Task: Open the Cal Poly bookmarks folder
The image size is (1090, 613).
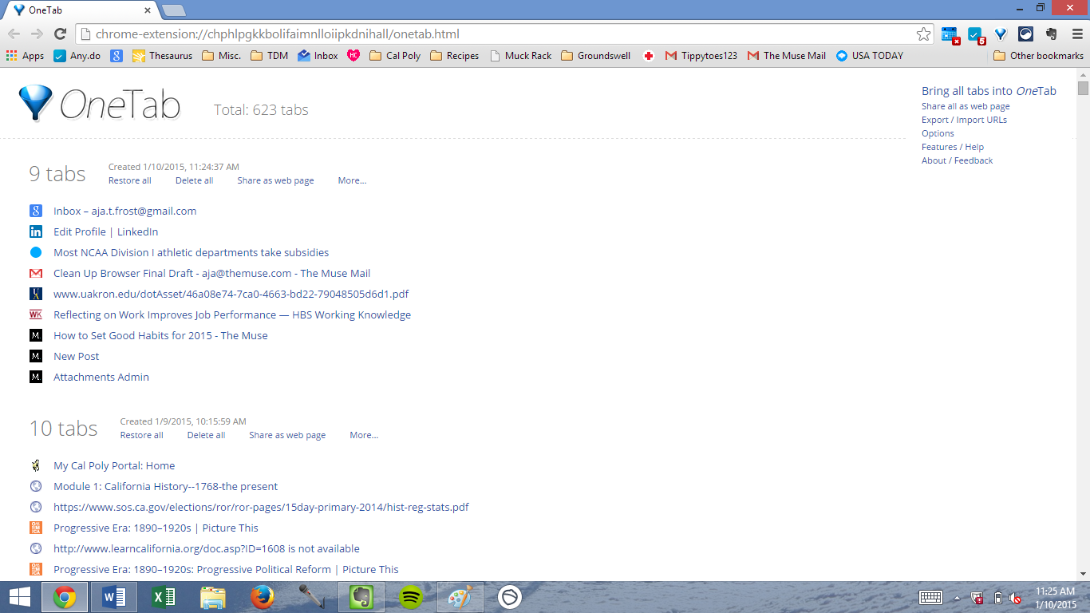Action: tap(395, 56)
